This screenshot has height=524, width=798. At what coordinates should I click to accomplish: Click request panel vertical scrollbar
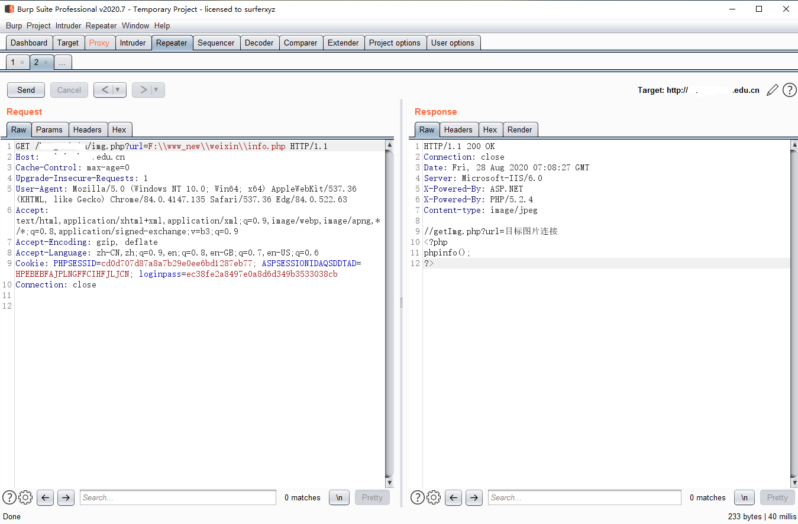389,313
